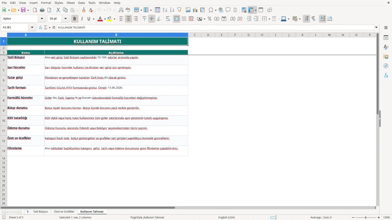Viewport: 392px width, 220px height.
Task: Click the Cut scissors icon
Action: (x=58, y=10)
